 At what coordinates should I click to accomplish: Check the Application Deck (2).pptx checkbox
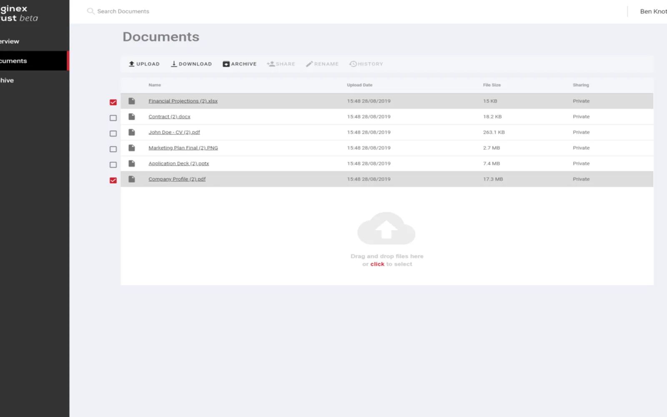coord(113,165)
